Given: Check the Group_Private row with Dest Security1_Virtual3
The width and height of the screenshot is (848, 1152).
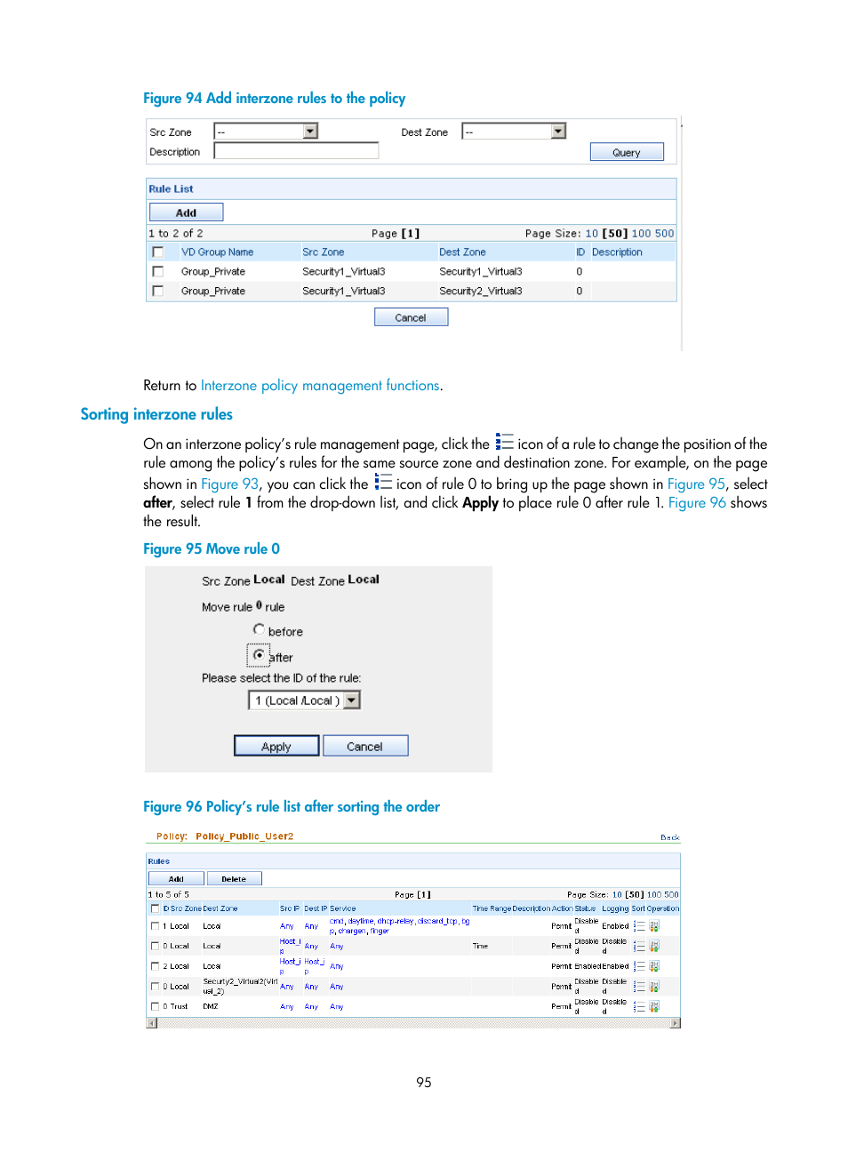Looking at the screenshot, I should (x=158, y=272).
